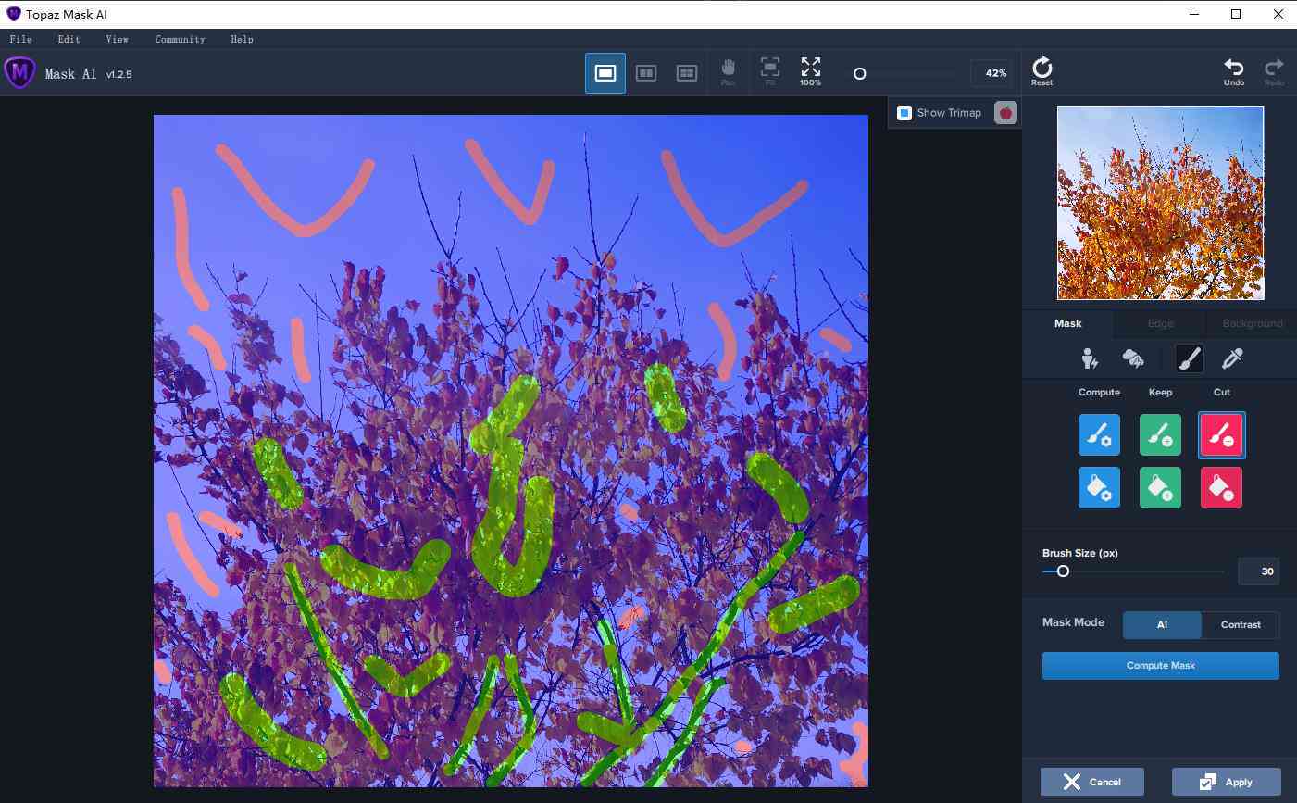Choose the red Cut brush
The width and height of the screenshot is (1297, 803).
point(1221,434)
